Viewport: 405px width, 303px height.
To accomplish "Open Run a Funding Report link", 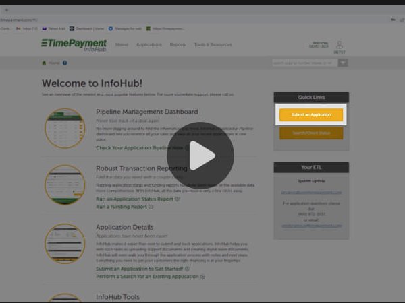I will tap(122, 207).
